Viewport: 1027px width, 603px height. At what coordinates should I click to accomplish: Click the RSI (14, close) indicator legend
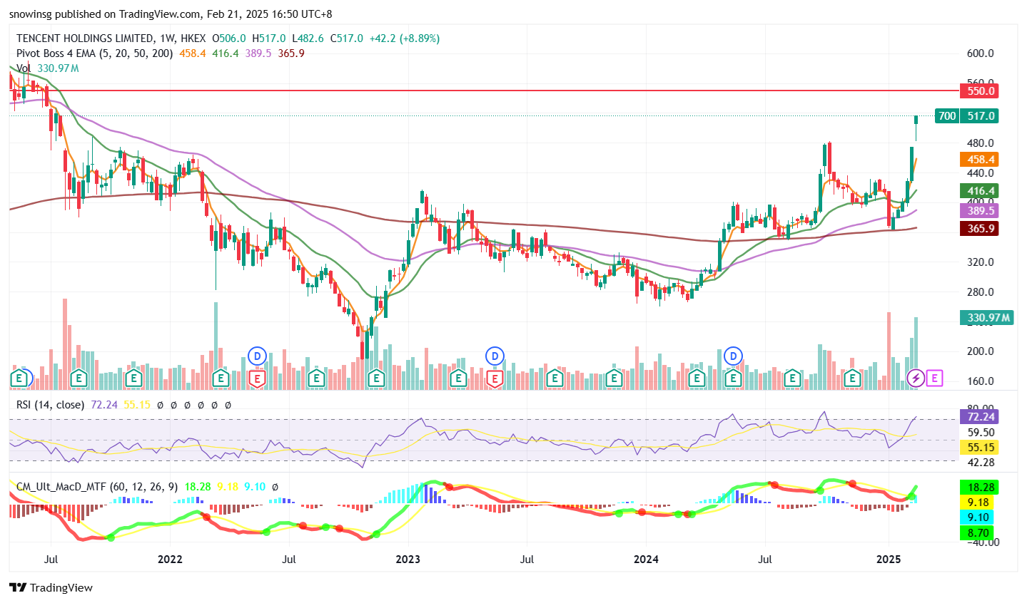point(50,405)
